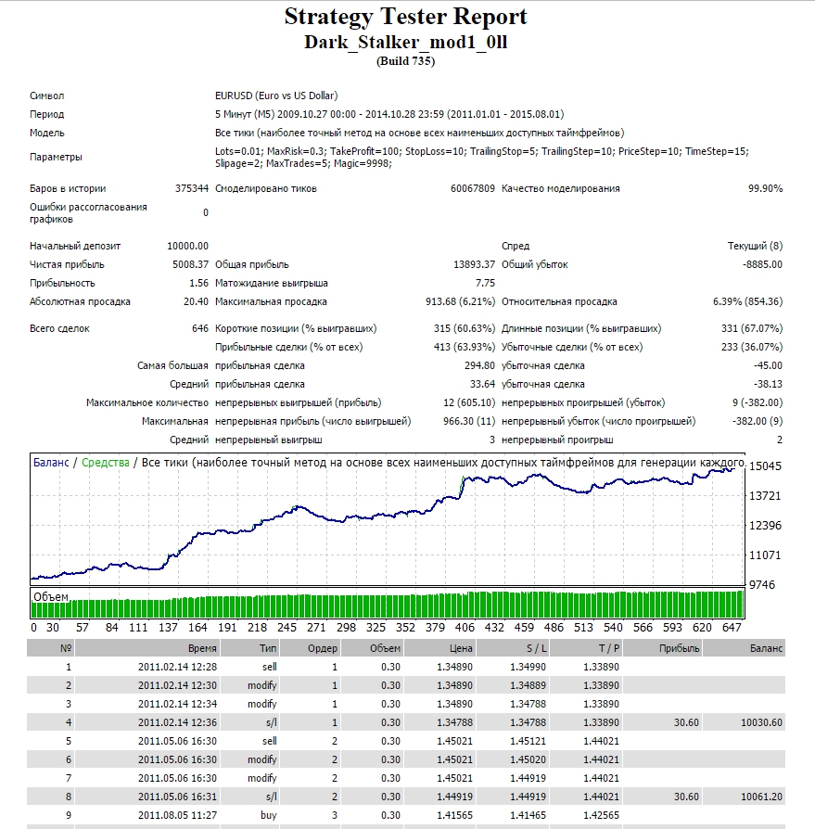The height and width of the screenshot is (829, 815).
Task: Click the "Период" label
Action: (x=46, y=114)
